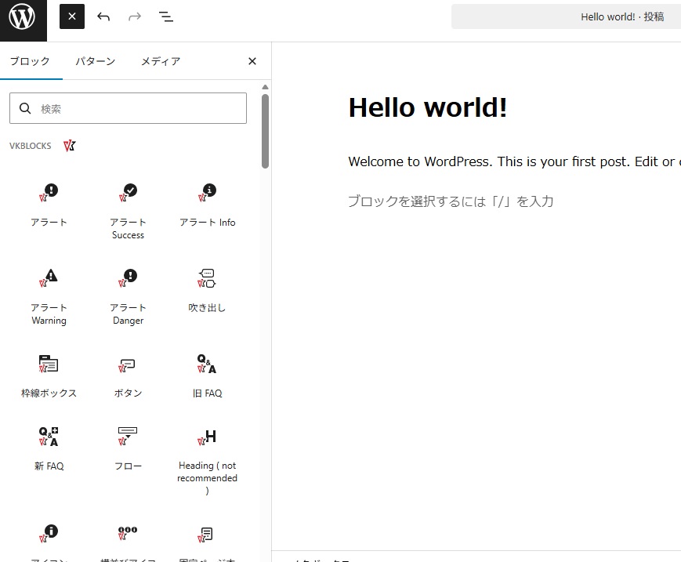Click the undo arrow in toolbar
This screenshot has height=562, width=681.
(103, 16)
